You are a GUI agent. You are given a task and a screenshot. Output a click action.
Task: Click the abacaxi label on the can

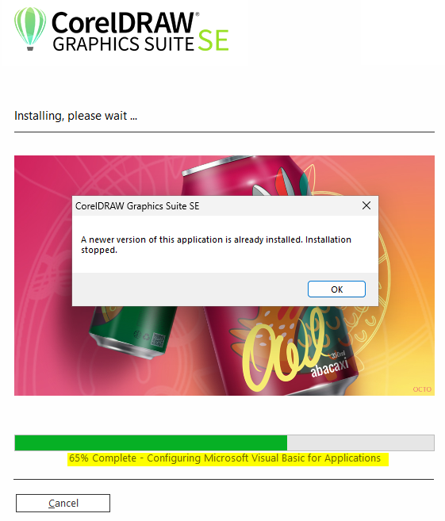point(330,368)
